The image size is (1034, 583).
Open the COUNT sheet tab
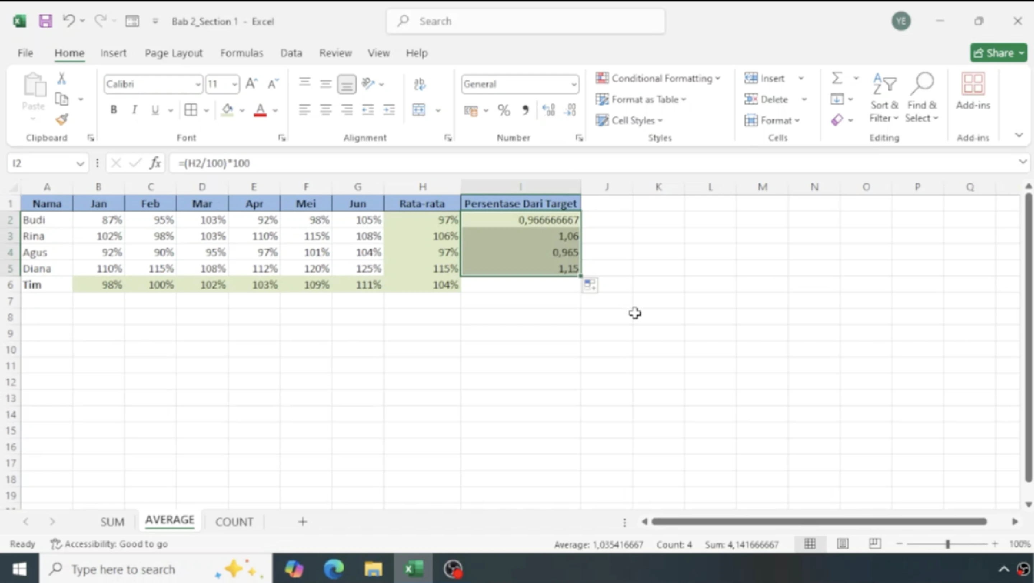234,521
